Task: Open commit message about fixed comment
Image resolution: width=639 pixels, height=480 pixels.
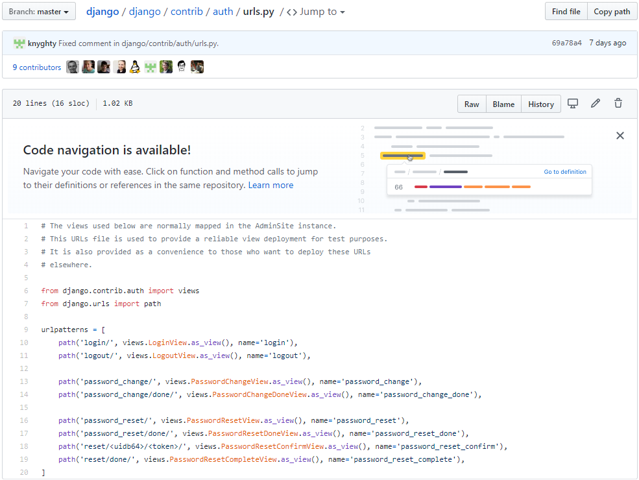Action: [138, 43]
